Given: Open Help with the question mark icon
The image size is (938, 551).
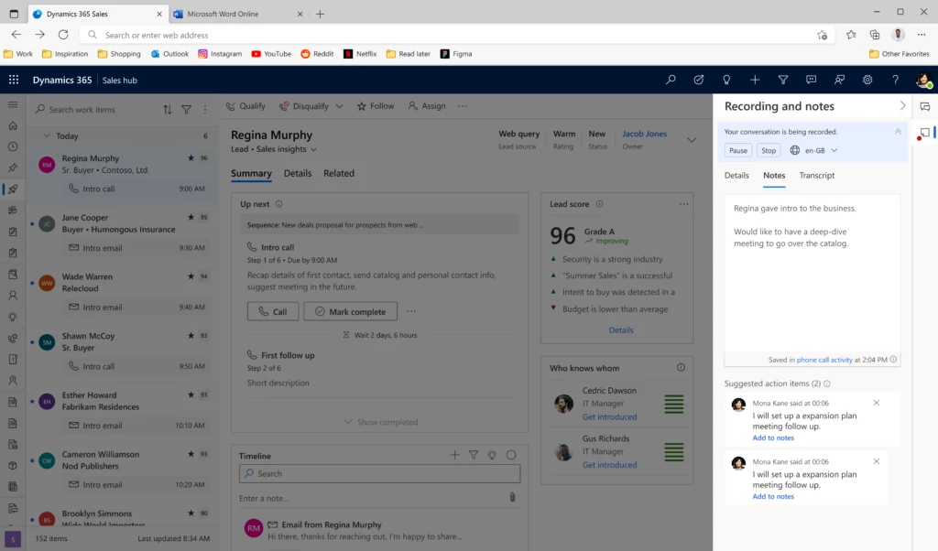Looking at the screenshot, I should pyautogui.click(x=896, y=80).
